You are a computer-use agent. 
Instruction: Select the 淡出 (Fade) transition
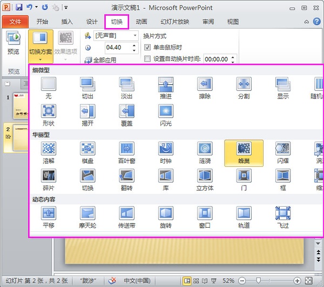(127, 88)
